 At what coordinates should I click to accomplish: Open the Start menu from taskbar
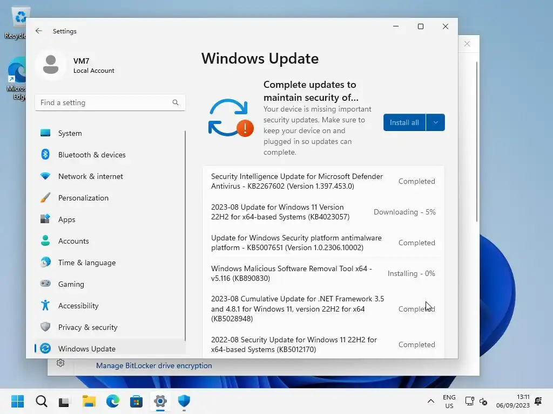point(17,401)
